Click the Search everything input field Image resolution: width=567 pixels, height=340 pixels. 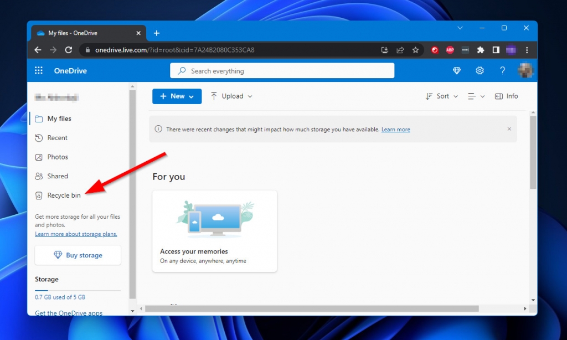(282, 70)
